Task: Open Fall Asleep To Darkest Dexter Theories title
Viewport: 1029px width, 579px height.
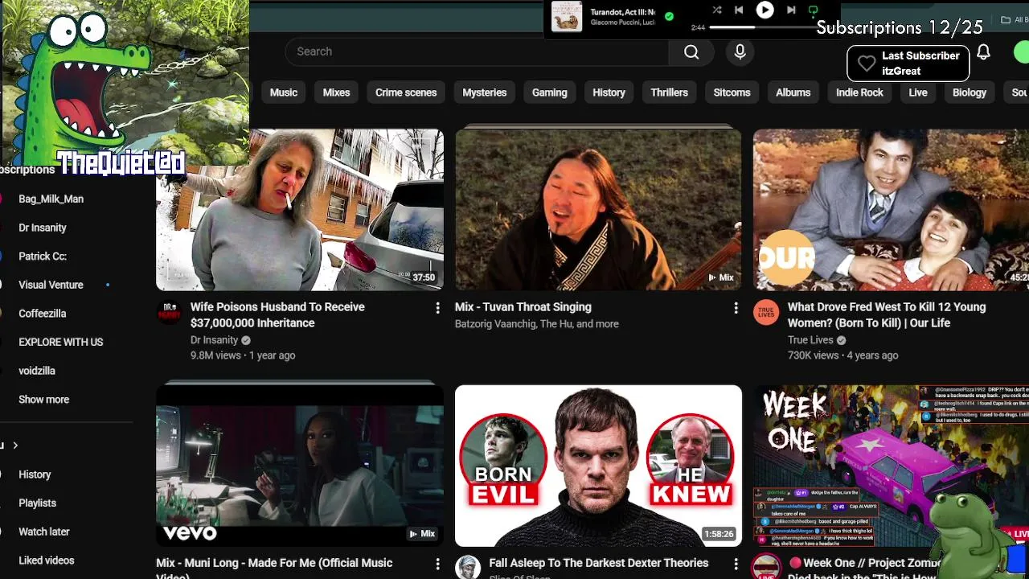Action: pos(599,563)
